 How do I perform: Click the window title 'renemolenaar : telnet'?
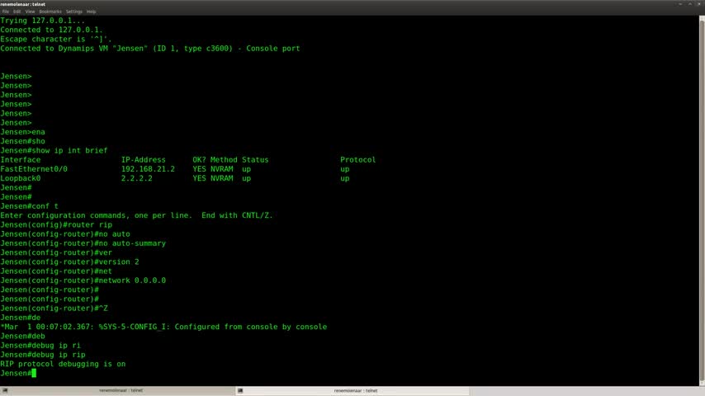(x=22, y=4)
